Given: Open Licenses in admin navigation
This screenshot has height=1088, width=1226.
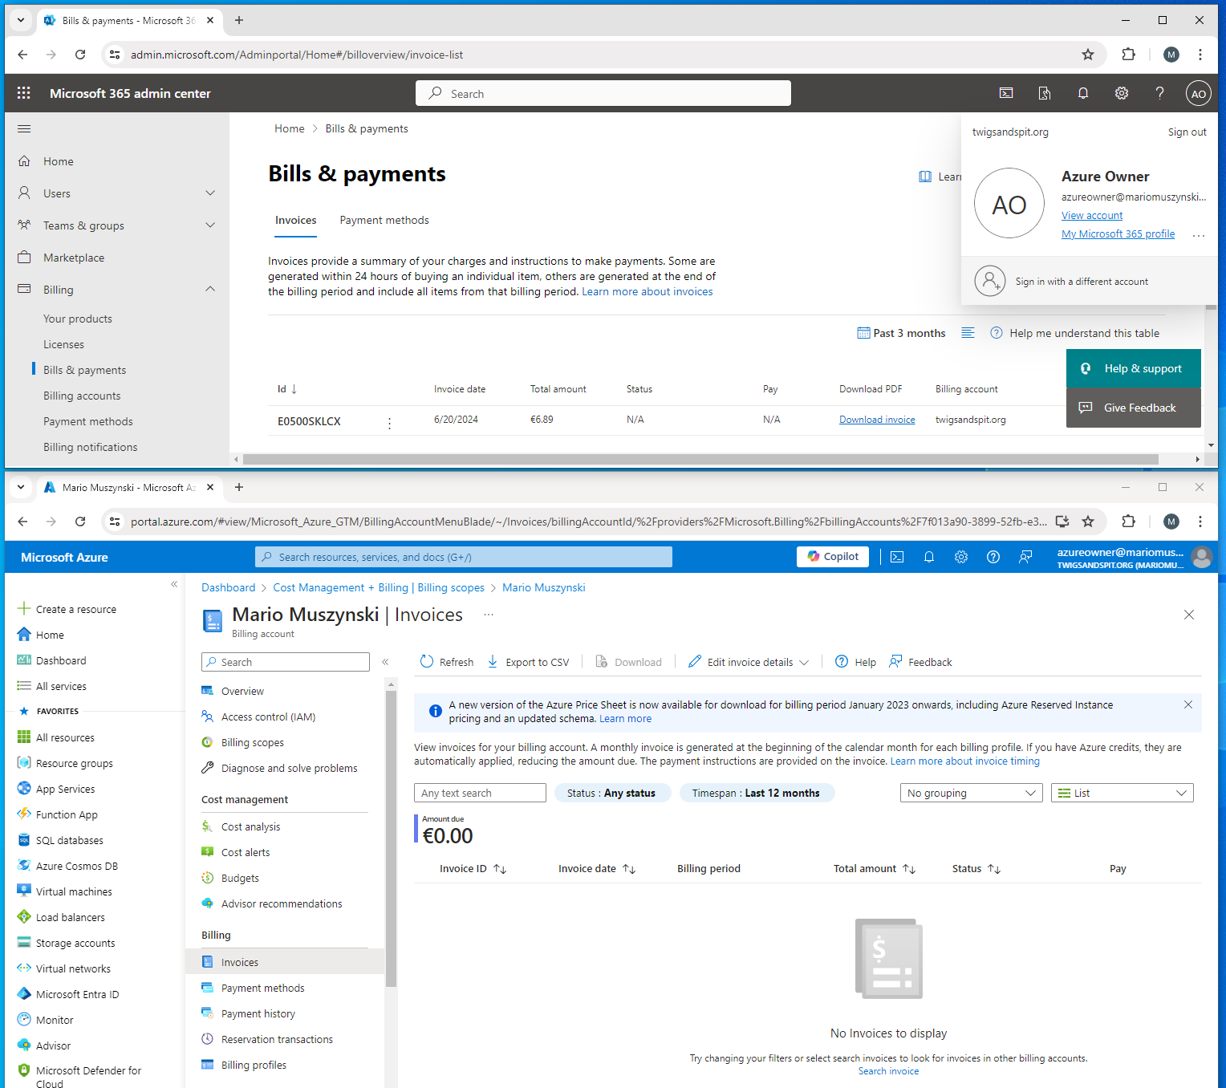Looking at the screenshot, I should 63,344.
